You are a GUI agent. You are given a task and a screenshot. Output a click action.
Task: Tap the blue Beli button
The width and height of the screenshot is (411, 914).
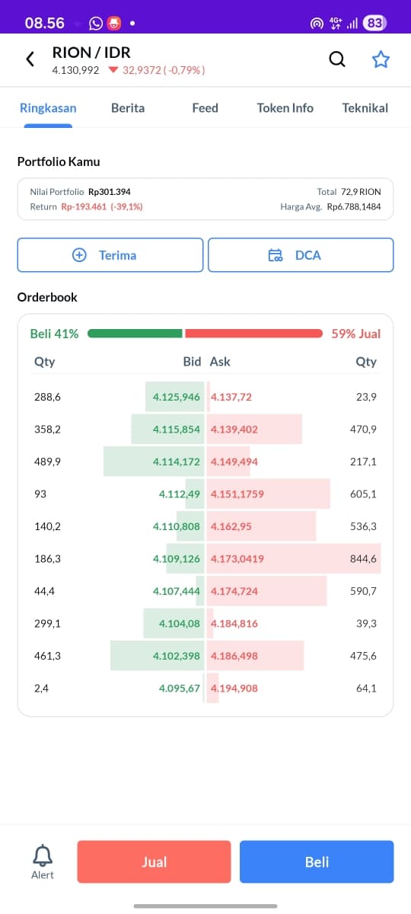317,861
